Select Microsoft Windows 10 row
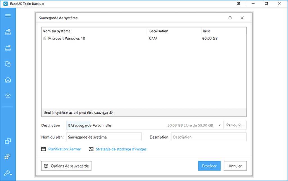The height and width of the screenshot is (181, 288). click(x=144, y=39)
